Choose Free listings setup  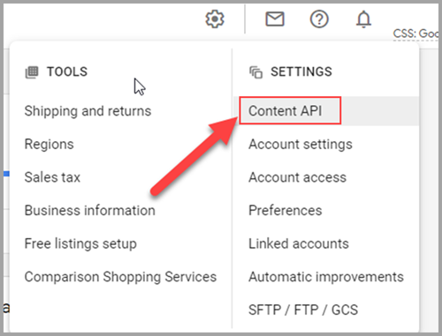(x=80, y=243)
